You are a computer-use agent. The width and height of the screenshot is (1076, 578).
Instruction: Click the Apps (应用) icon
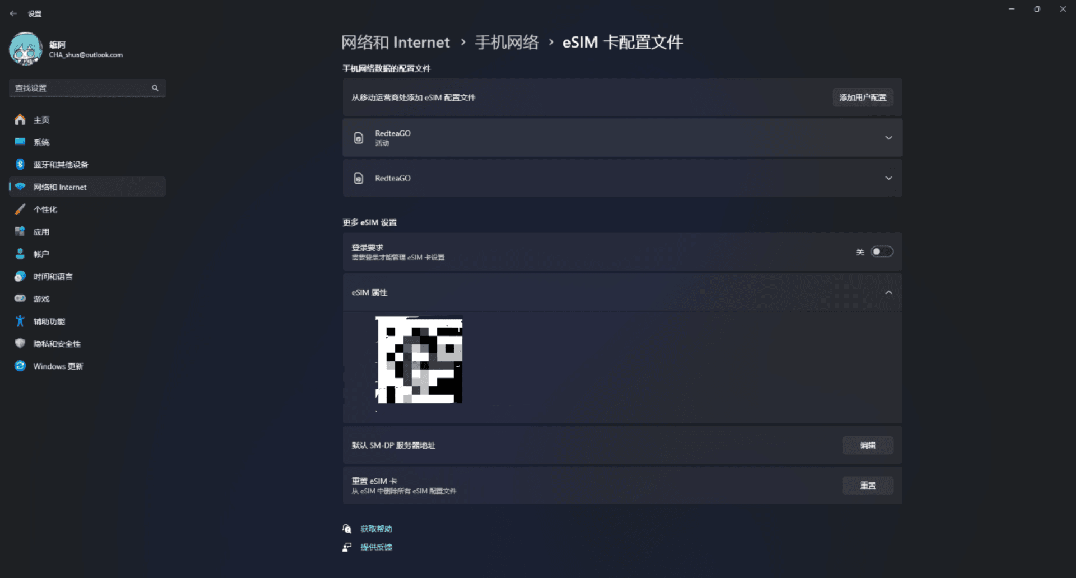click(x=20, y=231)
